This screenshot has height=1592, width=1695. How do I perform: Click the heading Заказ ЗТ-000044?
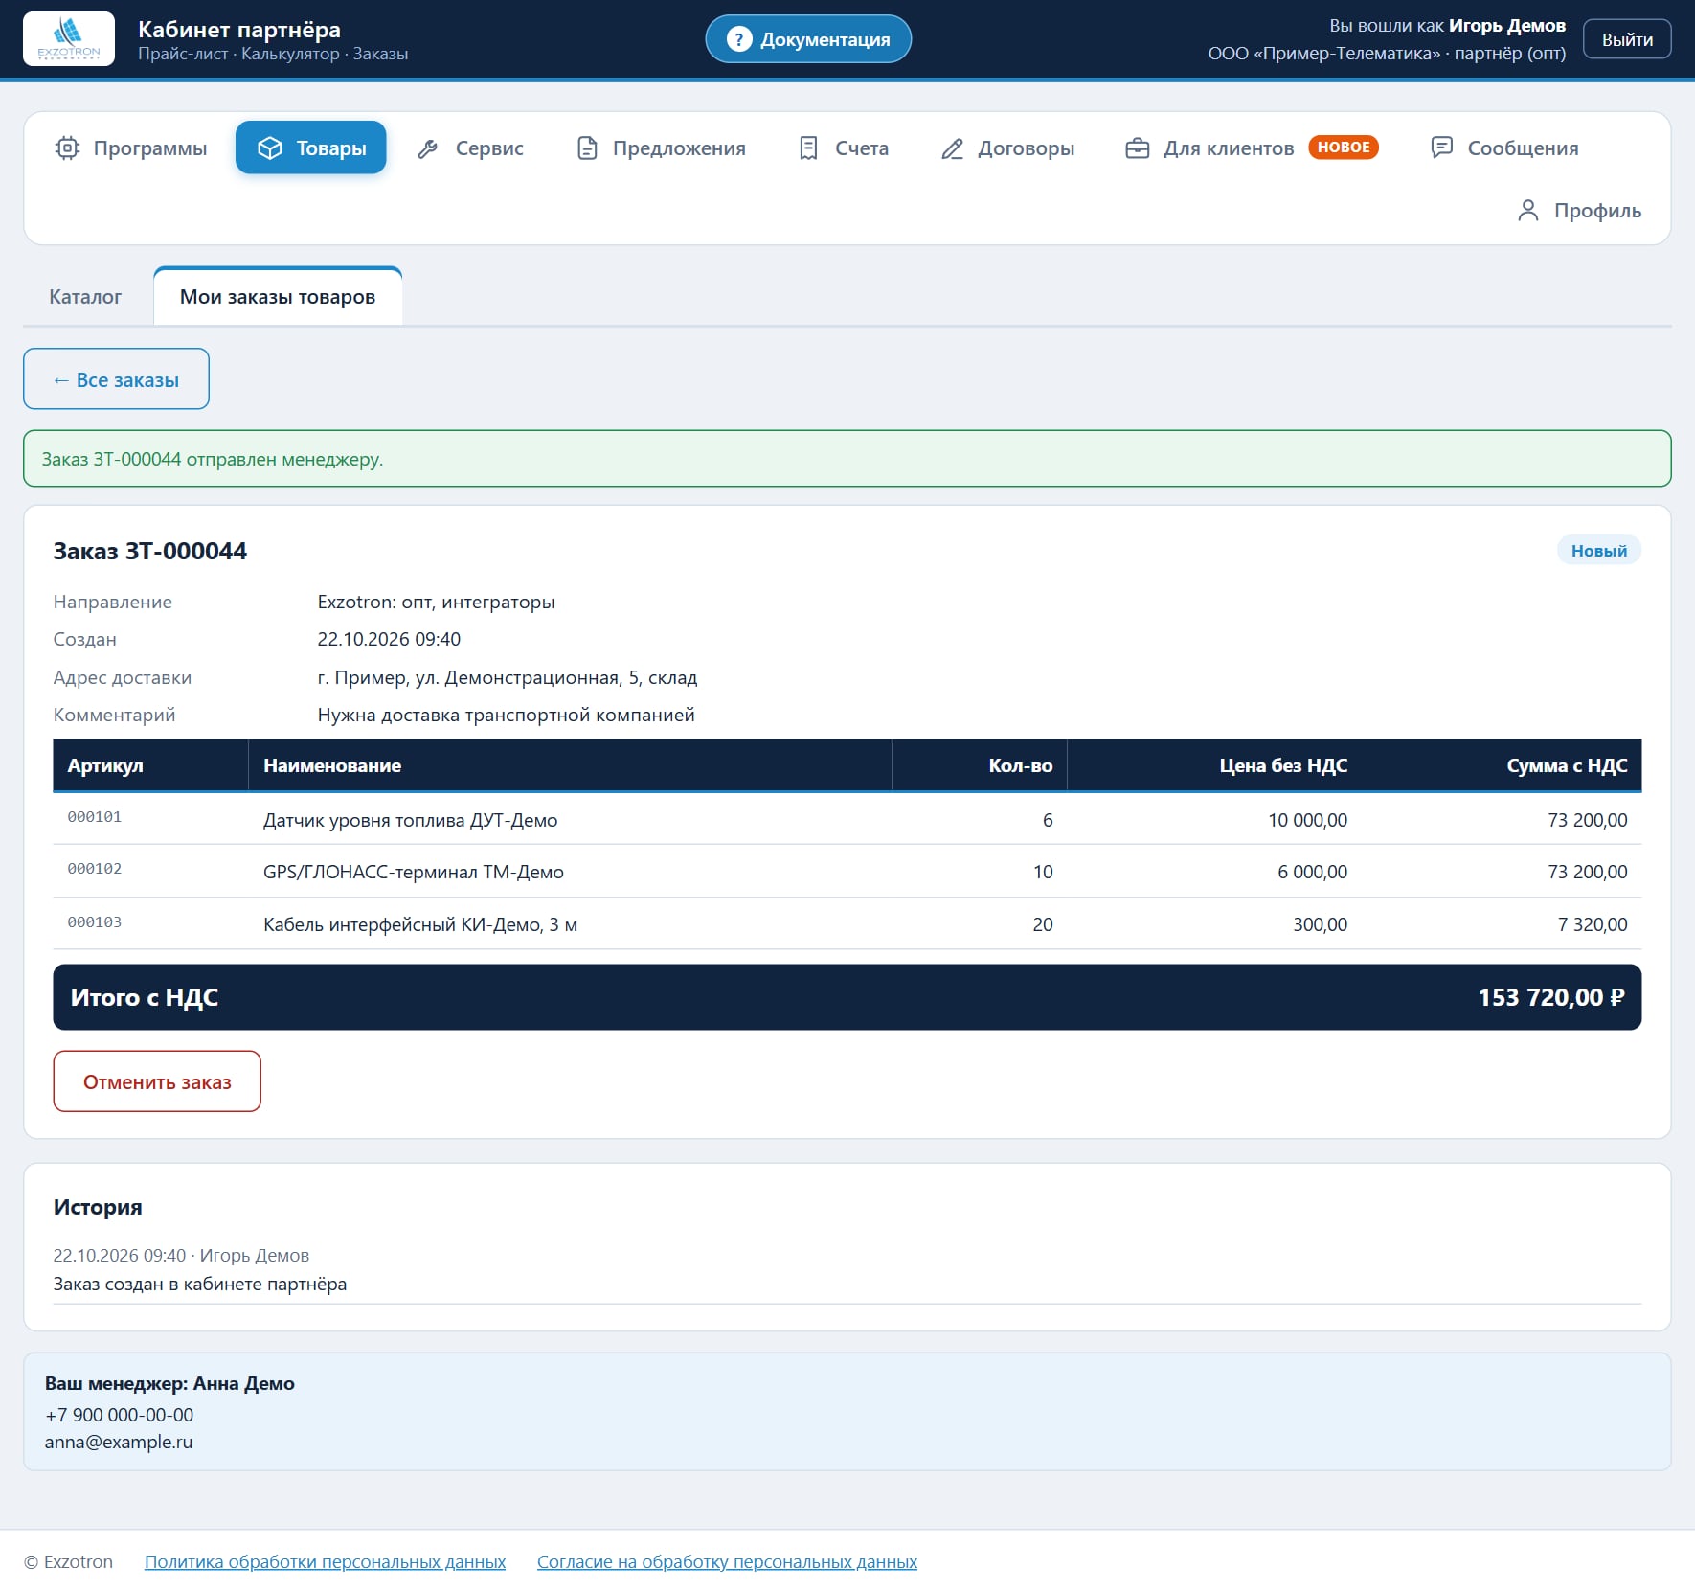150,551
